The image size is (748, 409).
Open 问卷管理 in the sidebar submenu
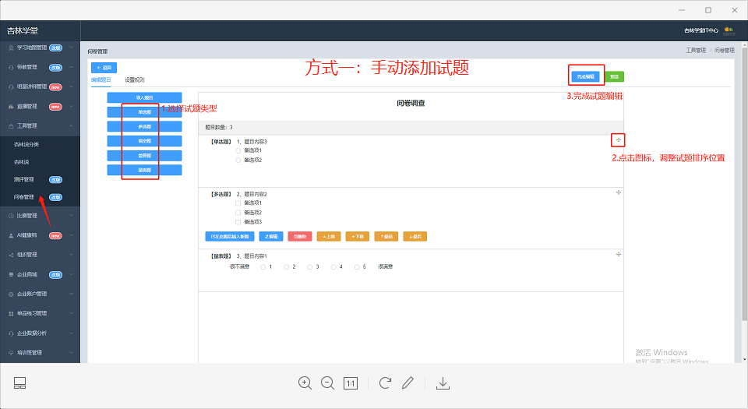coord(24,197)
